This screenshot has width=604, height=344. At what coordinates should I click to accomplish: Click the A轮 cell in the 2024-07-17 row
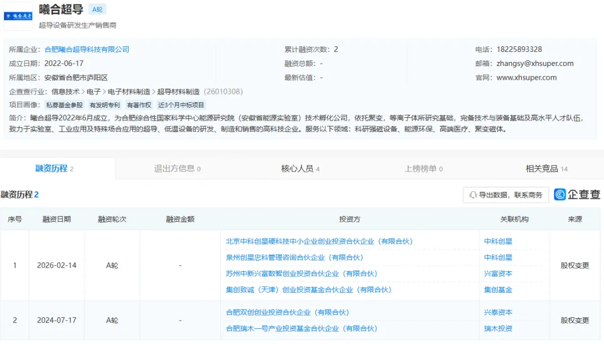click(112, 320)
